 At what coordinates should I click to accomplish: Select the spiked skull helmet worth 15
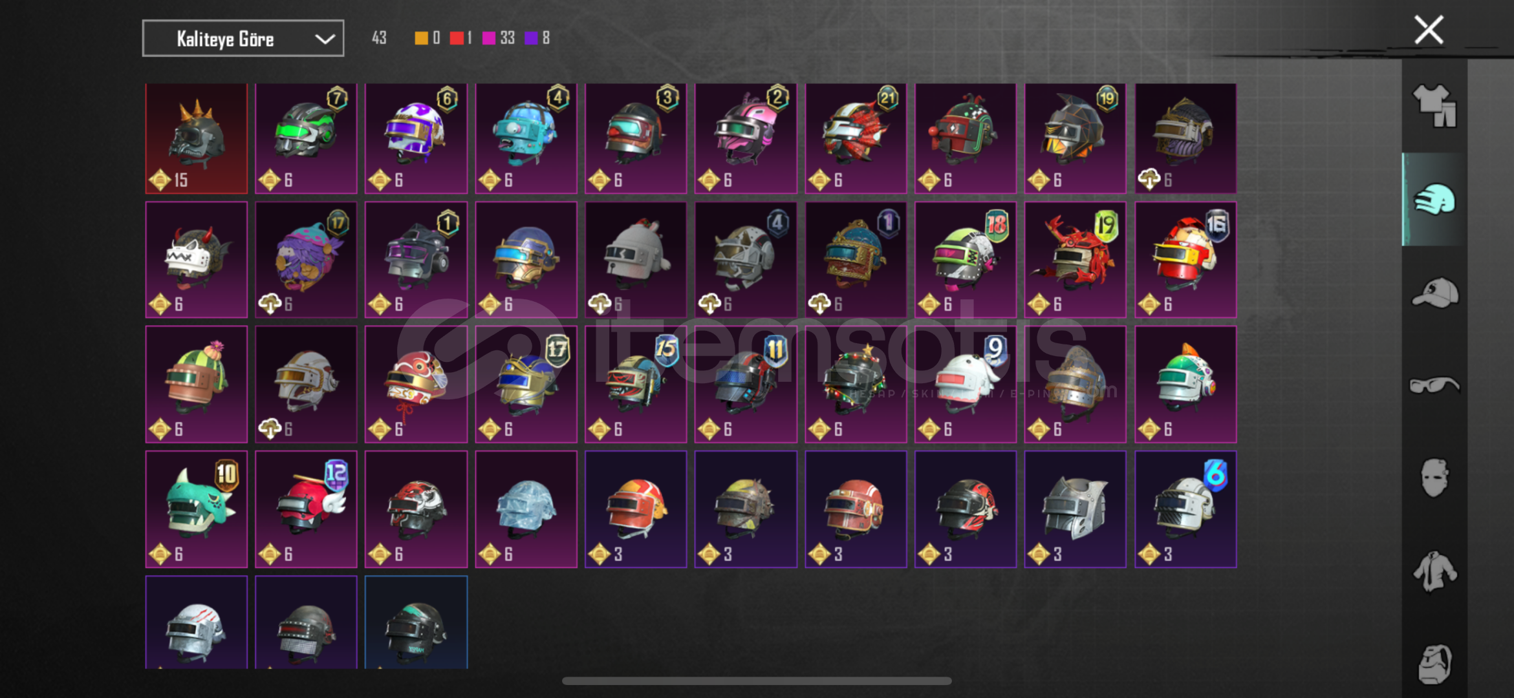[197, 138]
